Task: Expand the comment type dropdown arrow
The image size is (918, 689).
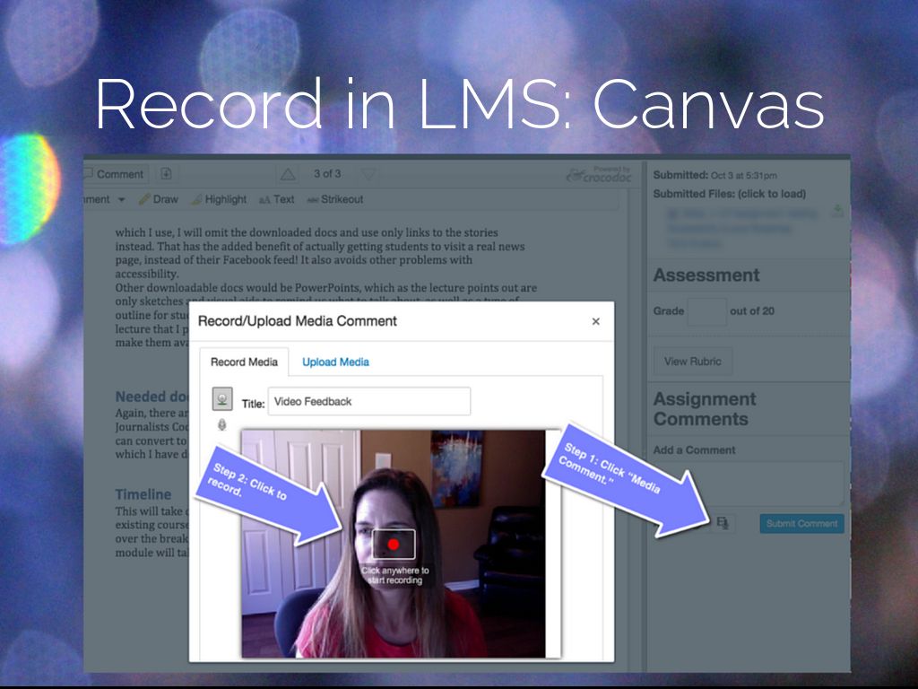Action: pos(121,199)
